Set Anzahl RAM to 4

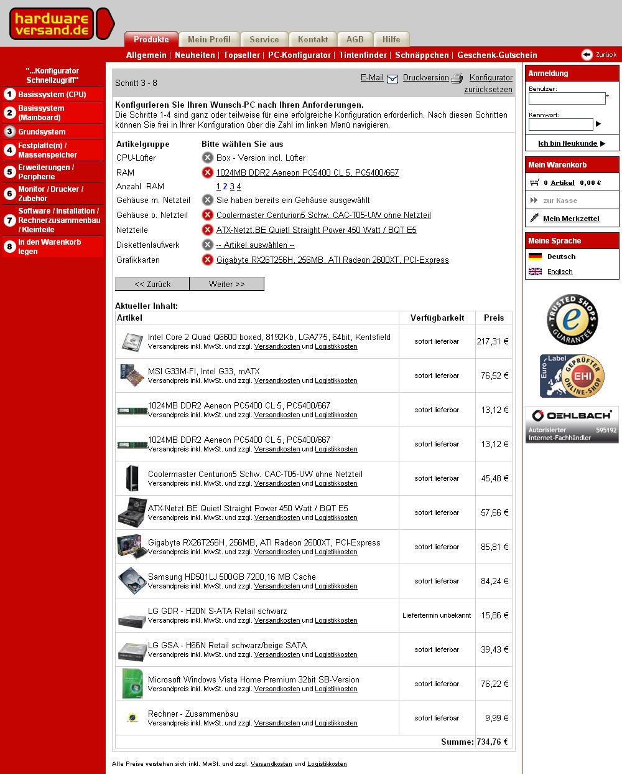click(239, 186)
